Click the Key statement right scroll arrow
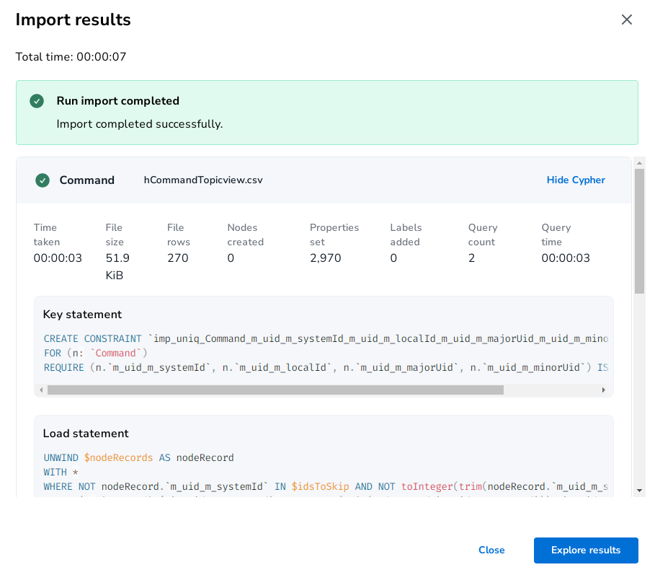The image size is (655, 575). coord(603,390)
